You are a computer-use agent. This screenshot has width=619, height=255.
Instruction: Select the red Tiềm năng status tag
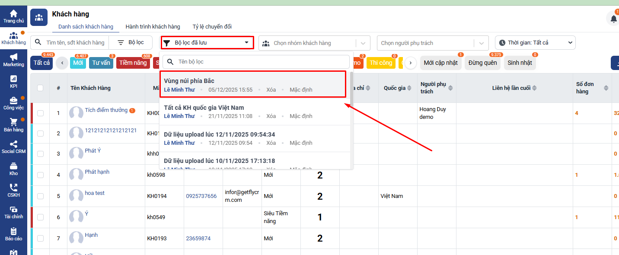(133, 63)
